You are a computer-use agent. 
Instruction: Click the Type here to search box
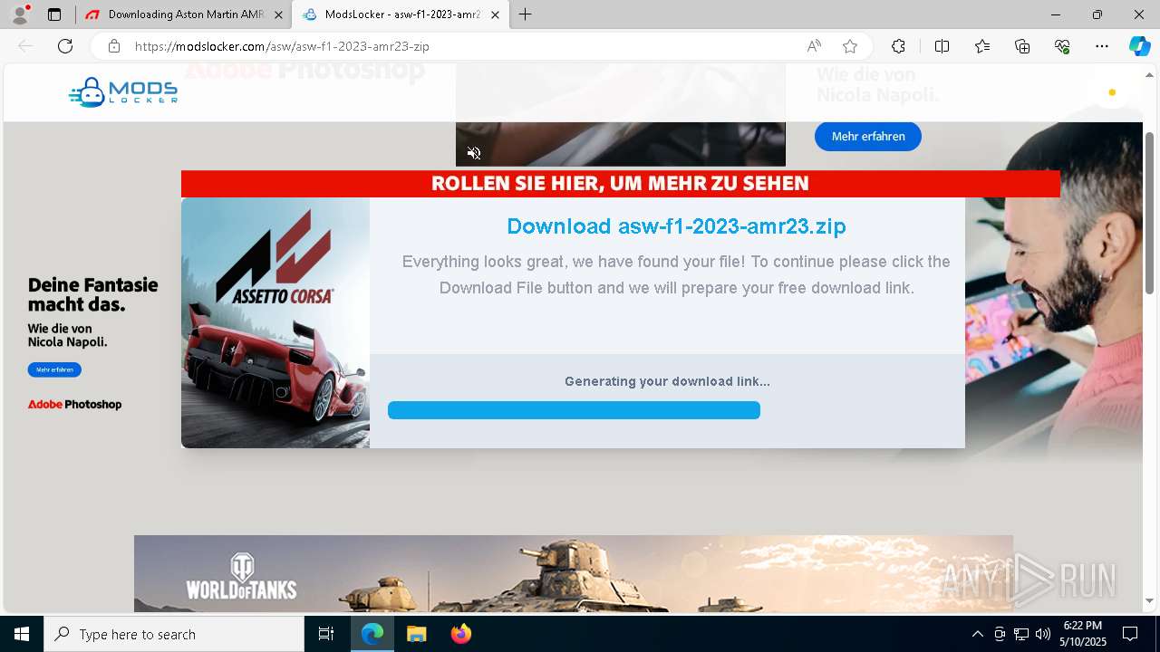(x=174, y=634)
